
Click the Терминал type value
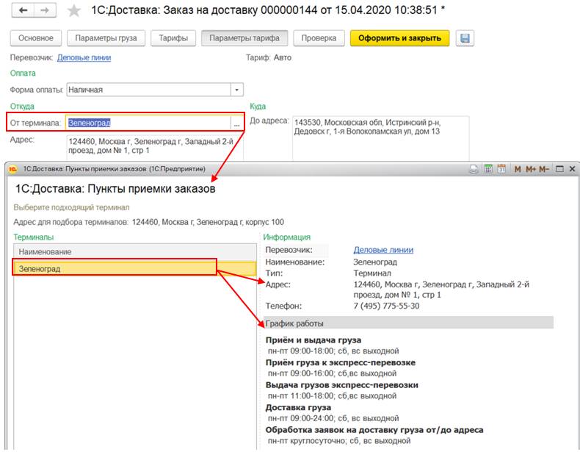pyautogui.click(x=372, y=273)
